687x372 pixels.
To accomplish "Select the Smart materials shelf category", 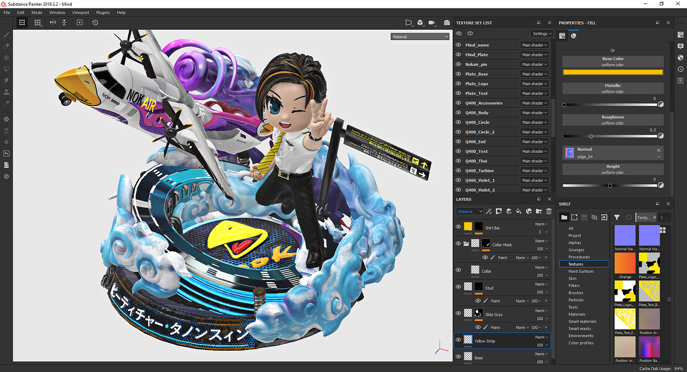I will click(582, 322).
